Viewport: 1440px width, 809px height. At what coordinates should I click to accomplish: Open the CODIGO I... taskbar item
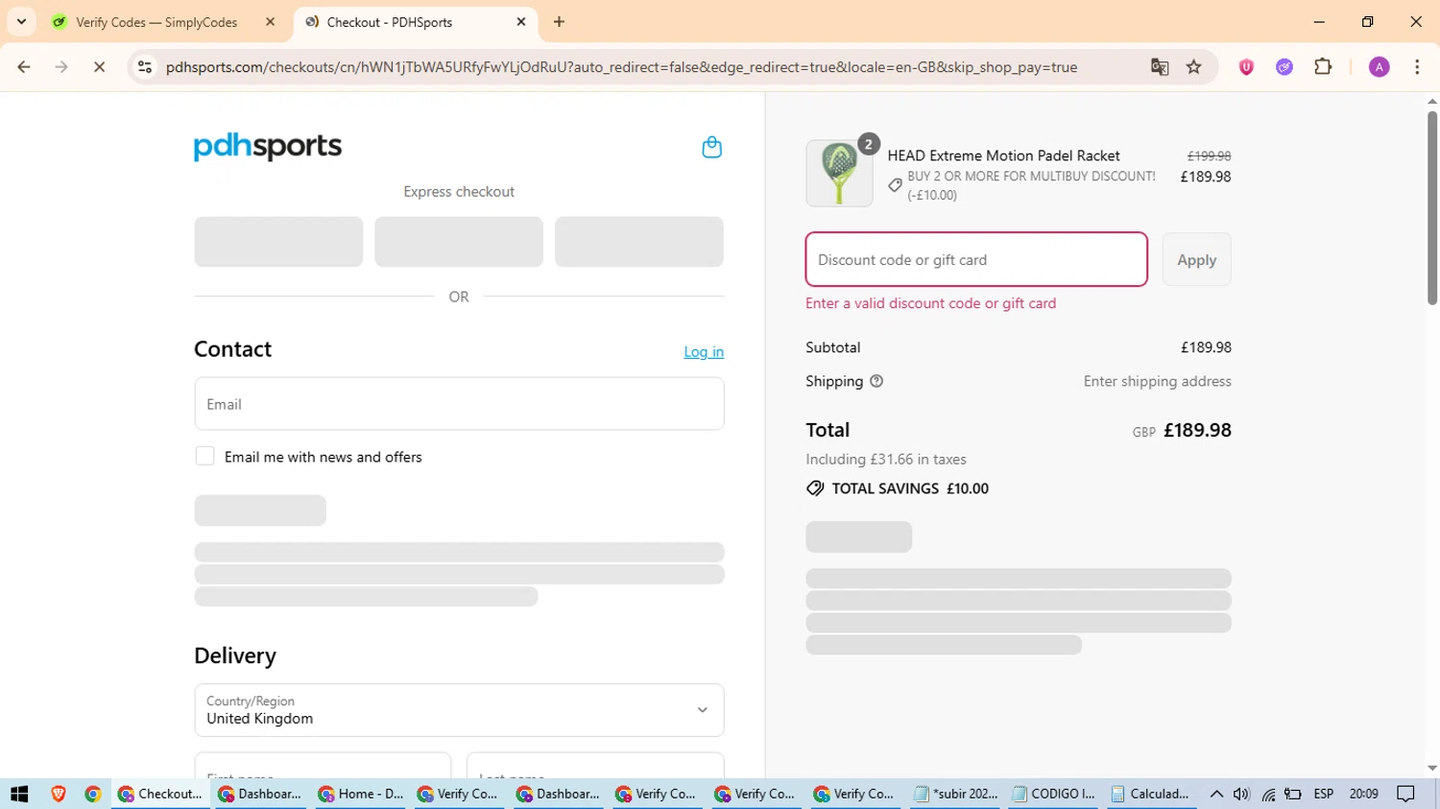1054,794
